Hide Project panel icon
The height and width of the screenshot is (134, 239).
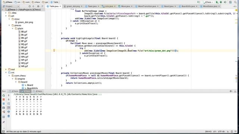[43, 6]
